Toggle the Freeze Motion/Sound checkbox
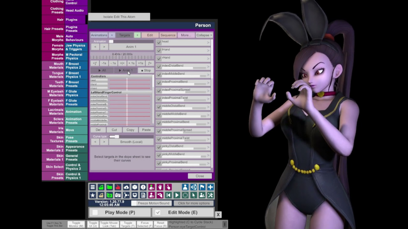The height and width of the screenshot is (229, 408). click(x=134, y=203)
